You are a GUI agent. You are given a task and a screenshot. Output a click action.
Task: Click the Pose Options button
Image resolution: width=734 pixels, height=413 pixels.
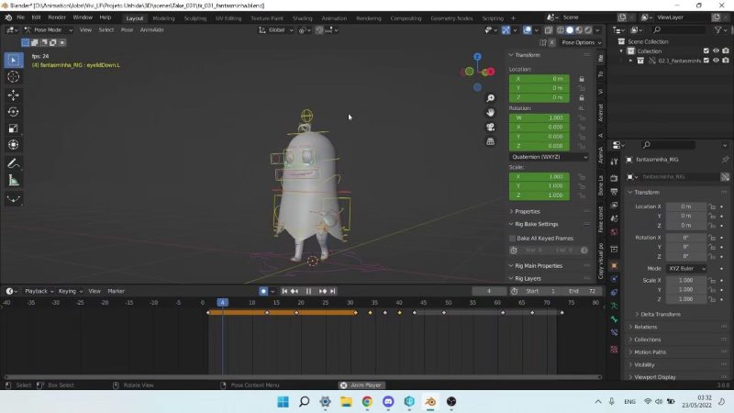578,42
